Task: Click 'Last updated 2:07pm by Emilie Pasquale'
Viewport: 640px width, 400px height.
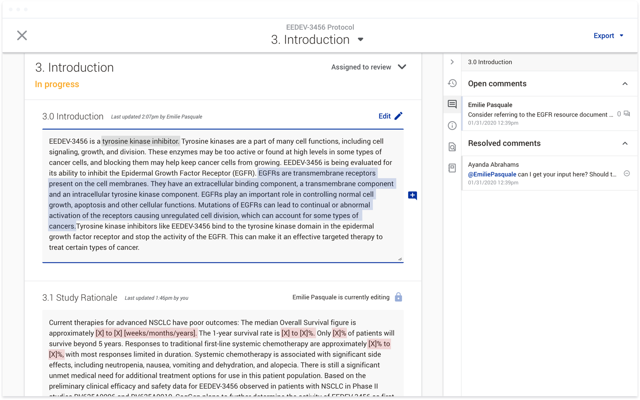Action: coord(156,117)
